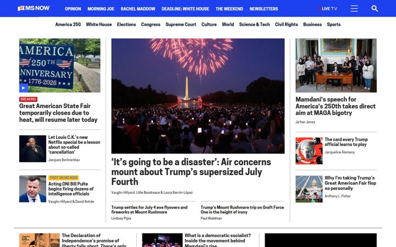The image size is (396, 247).
Task: Open the Mamdani signing-desk photo
Action: tap(336, 65)
